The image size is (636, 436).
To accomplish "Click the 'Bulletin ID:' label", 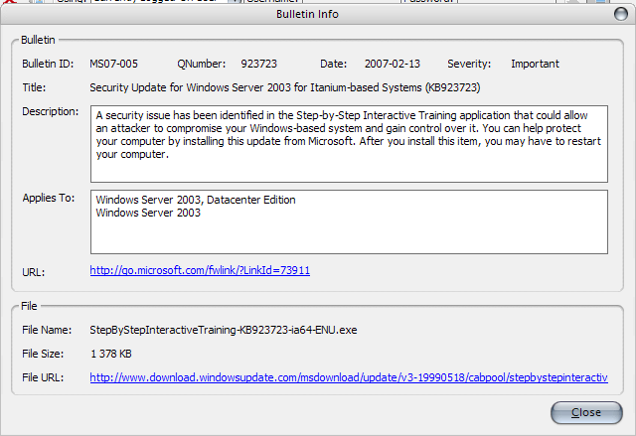I will (x=48, y=64).
